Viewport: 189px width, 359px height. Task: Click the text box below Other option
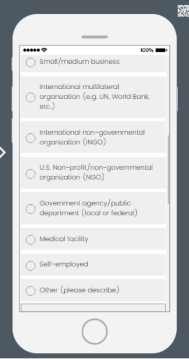[93, 308]
